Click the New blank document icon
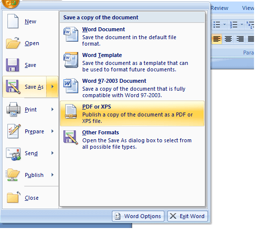 pos(13,21)
